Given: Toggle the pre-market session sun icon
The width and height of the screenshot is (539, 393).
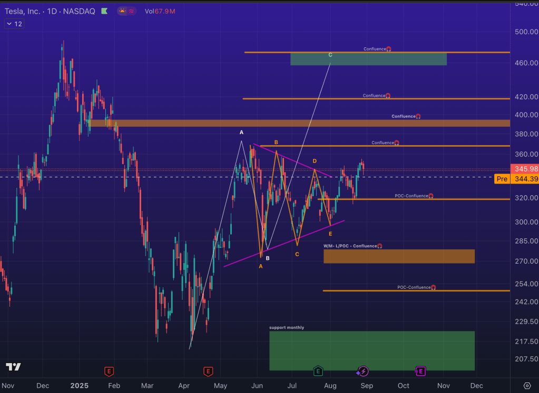Looking at the screenshot, I should point(122,11).
